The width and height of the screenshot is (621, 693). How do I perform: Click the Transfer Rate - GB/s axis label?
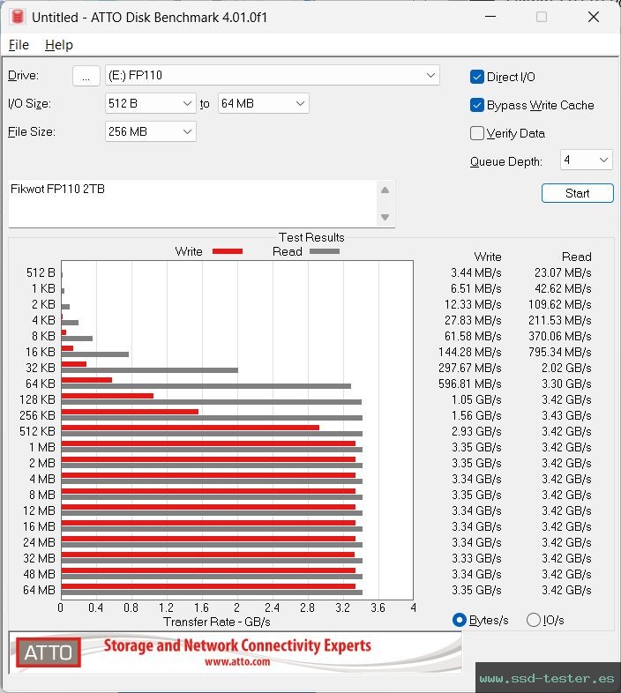(x=217, y=622)
